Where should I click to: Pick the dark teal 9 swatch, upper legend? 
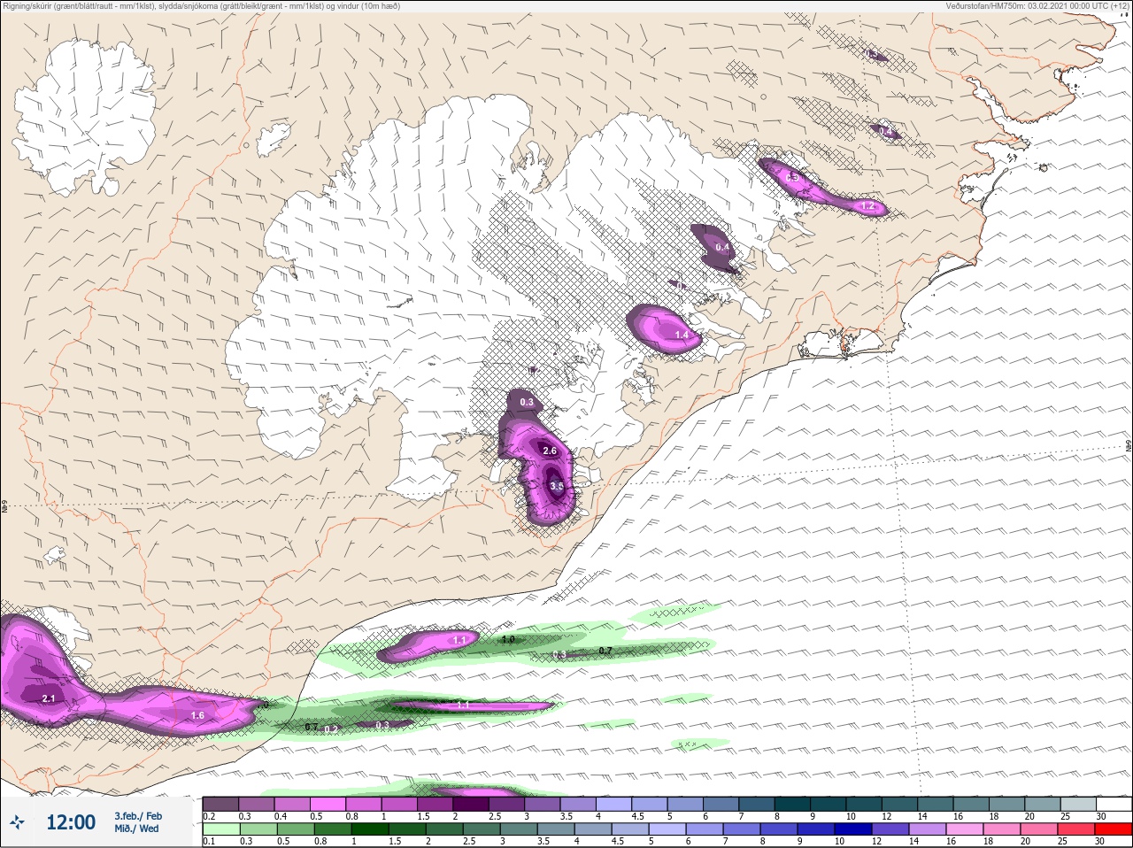[828, 804]
